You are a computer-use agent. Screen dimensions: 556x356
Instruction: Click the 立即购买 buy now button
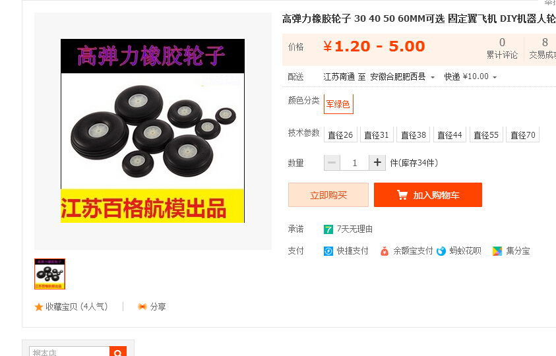tap(328, 194)
